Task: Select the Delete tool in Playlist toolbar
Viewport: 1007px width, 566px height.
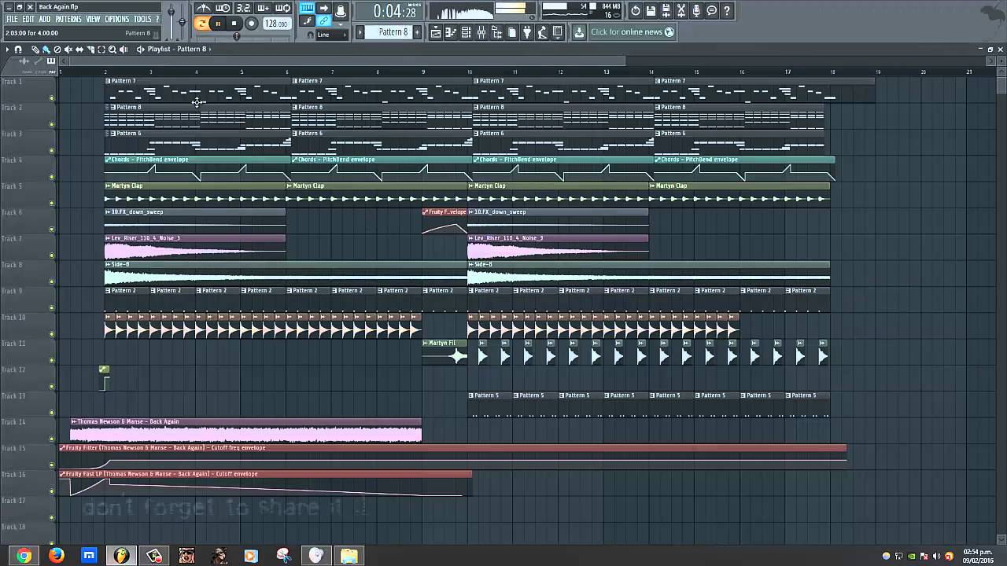Action: [x=57, y=50]
